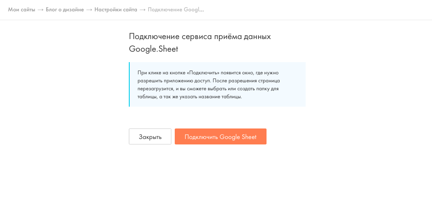Image resolution: width=432 pixels, height=207 pixels.
Task: Click the blue info box with connection instructions
Action: pyautogui.click(x=217, y=84)
